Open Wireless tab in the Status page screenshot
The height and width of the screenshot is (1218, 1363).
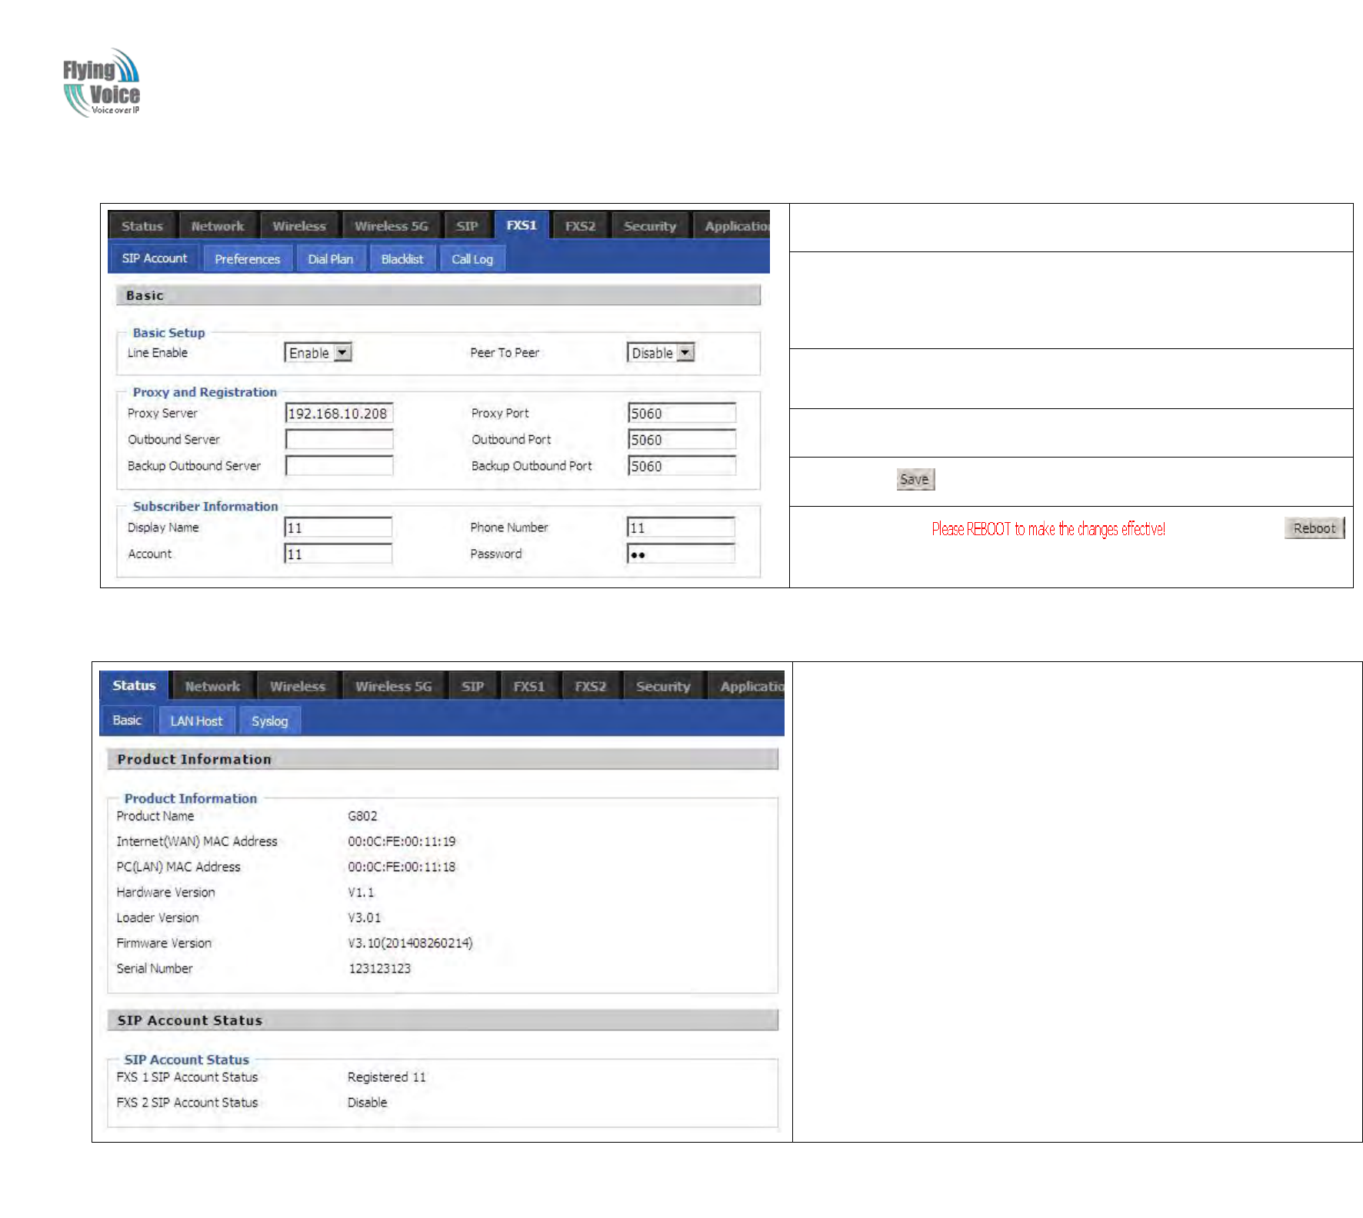point(298,687)
